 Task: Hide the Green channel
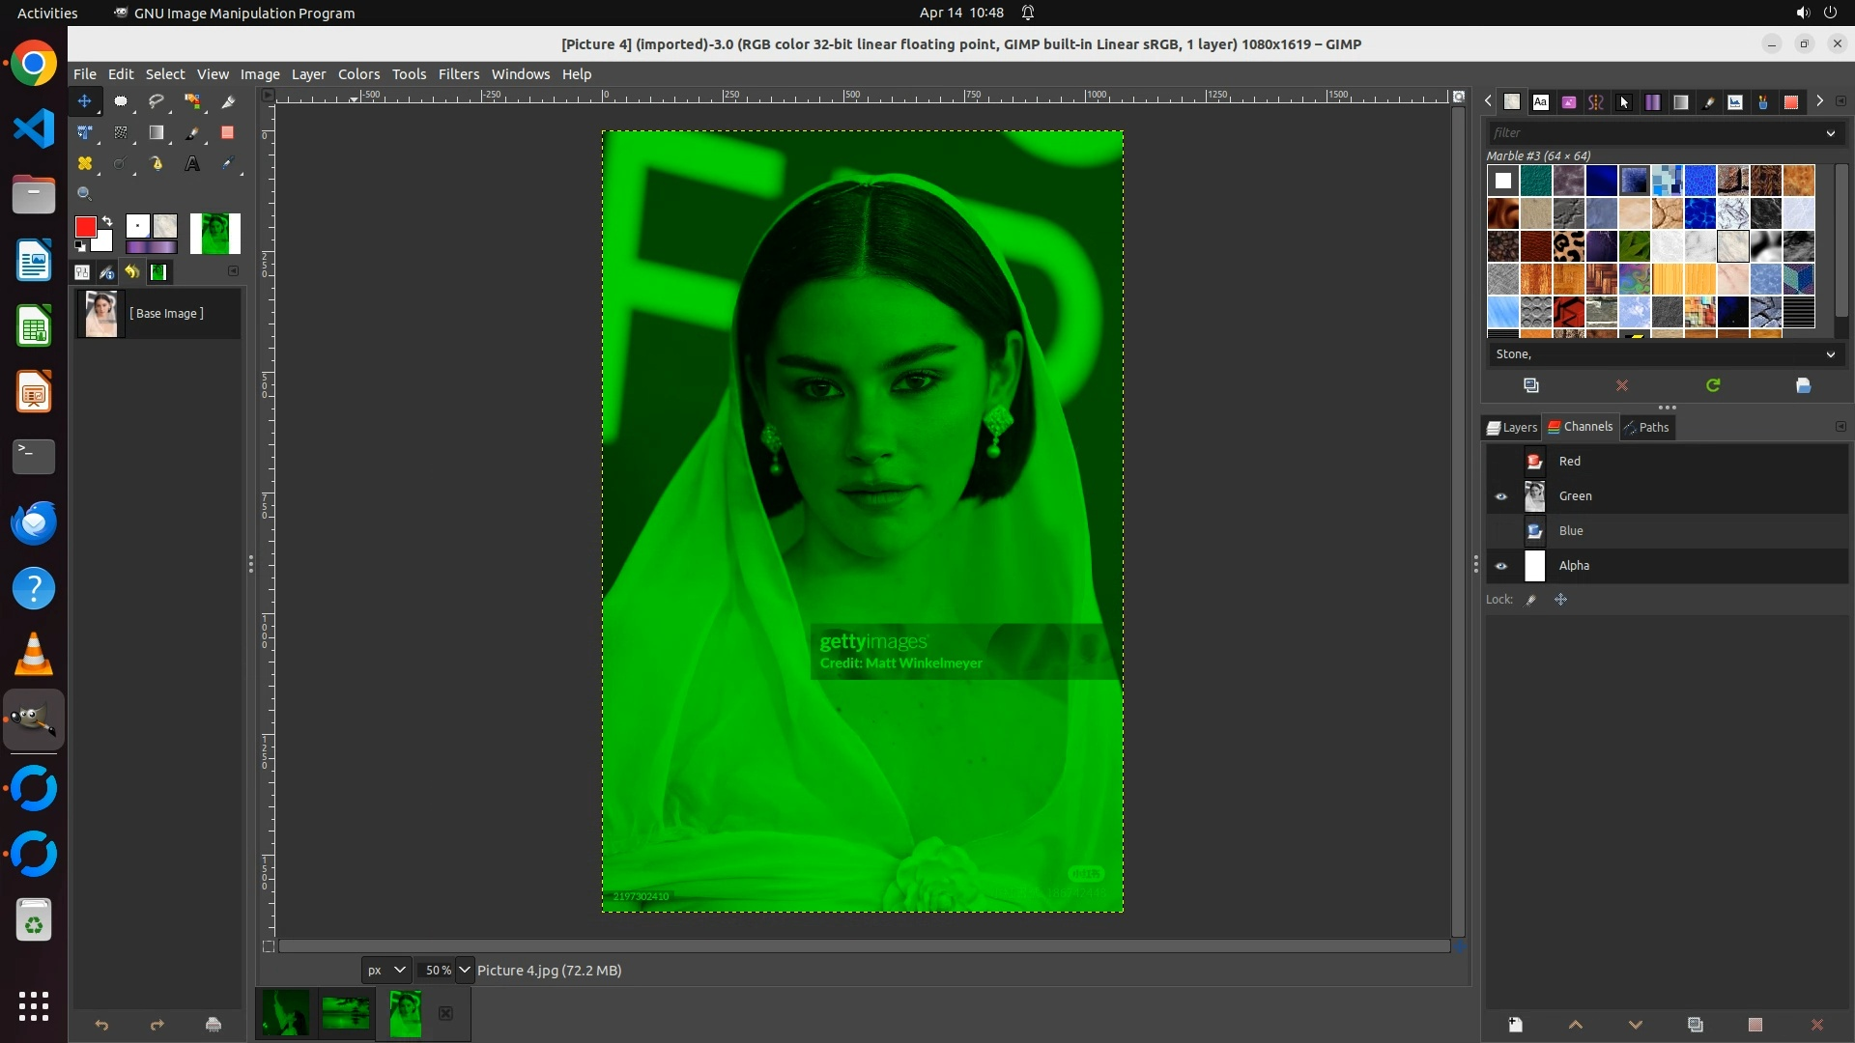pos(1501,496)
